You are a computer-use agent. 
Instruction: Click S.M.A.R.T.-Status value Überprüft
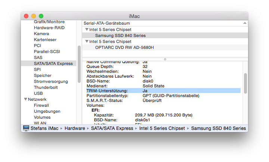click(x=152, y=100)
